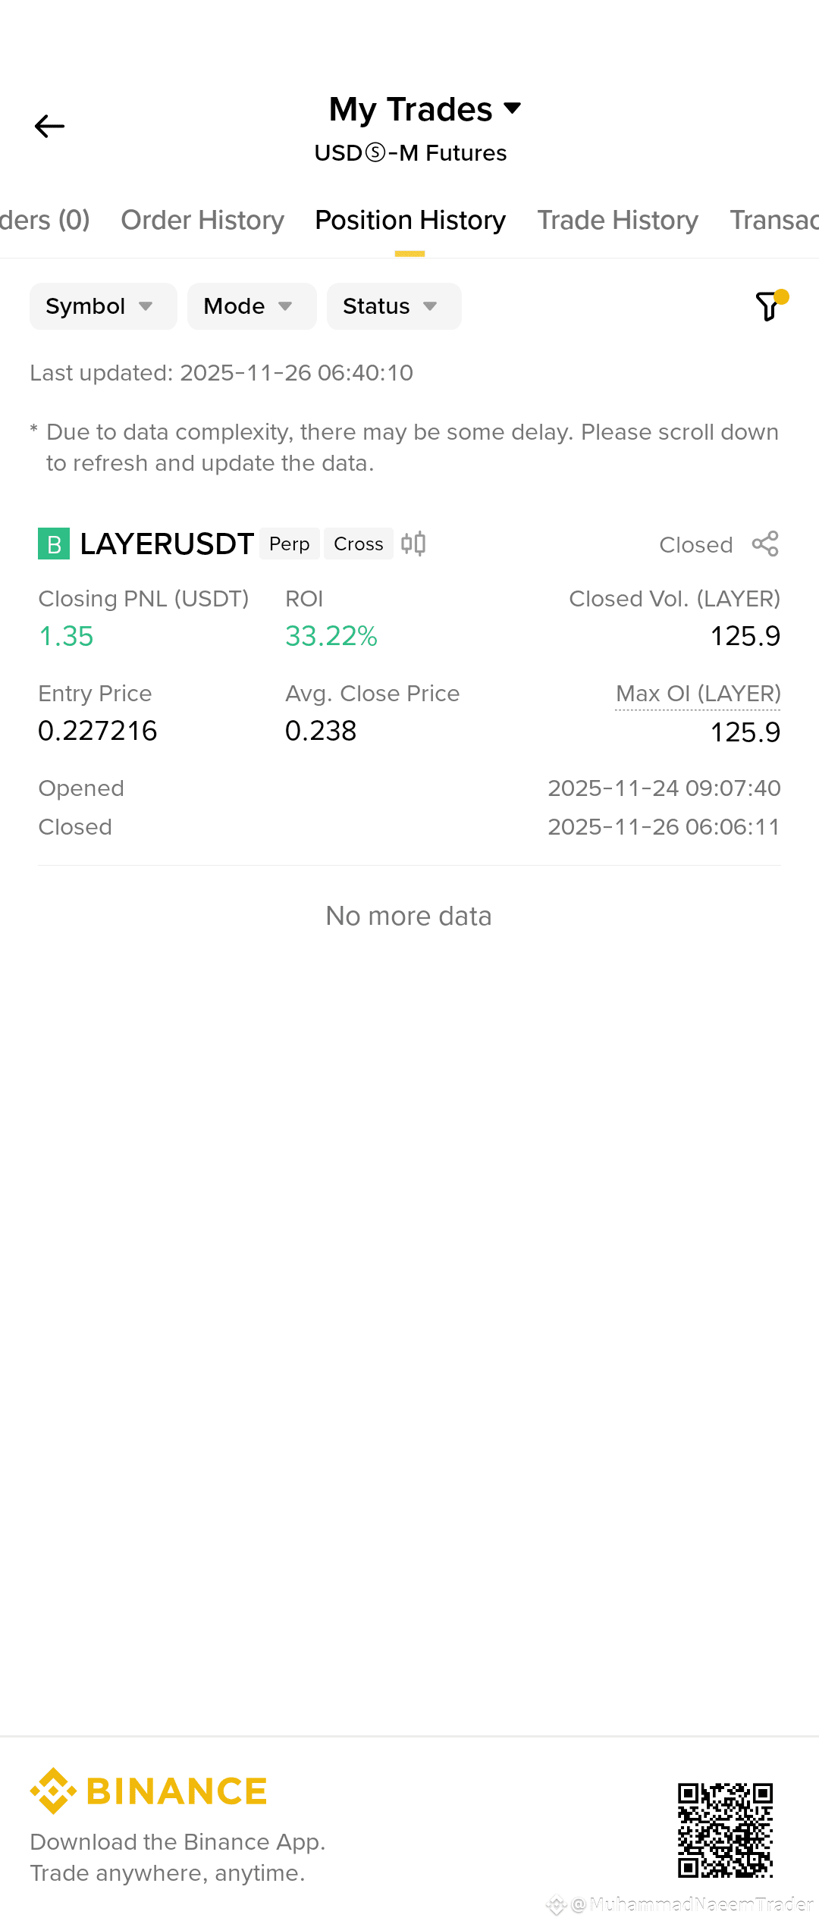The height and width of the screenshot is (1924, 819).
Task: Switch to the Order History tab
Action: [x=202, y=220]
